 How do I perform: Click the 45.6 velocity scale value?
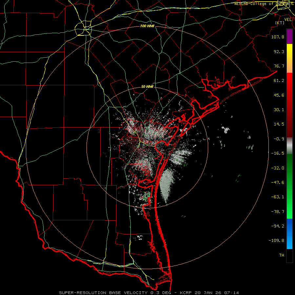coord(279,95)
